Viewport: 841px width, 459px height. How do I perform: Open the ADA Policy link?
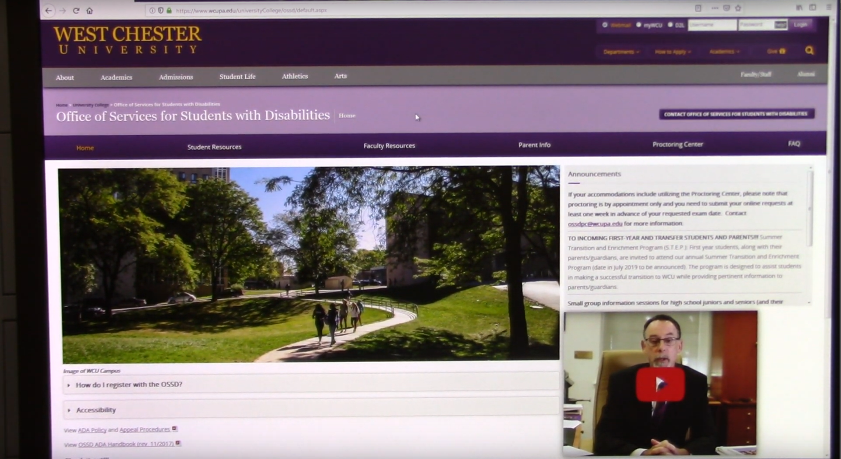coord(92,430)
